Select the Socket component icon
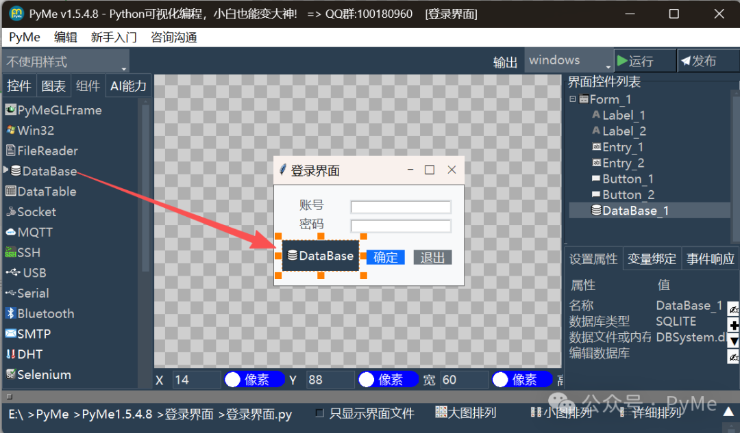Viewport: 740px width, 433px height. pos(36,212)
